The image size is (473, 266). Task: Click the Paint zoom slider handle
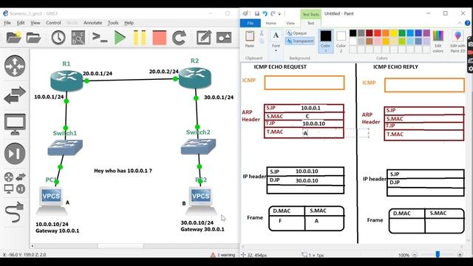point(438,255)
